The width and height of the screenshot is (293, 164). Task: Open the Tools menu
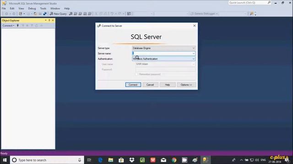click(43, 8)
